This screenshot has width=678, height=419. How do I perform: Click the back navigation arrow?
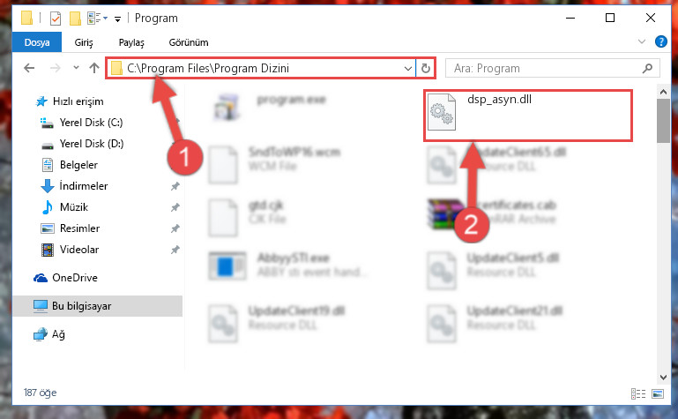coord(29,68)
